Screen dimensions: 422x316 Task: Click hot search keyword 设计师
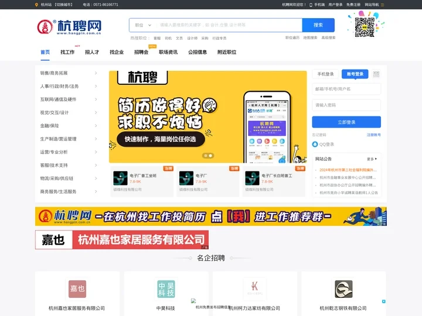point(192,39)
